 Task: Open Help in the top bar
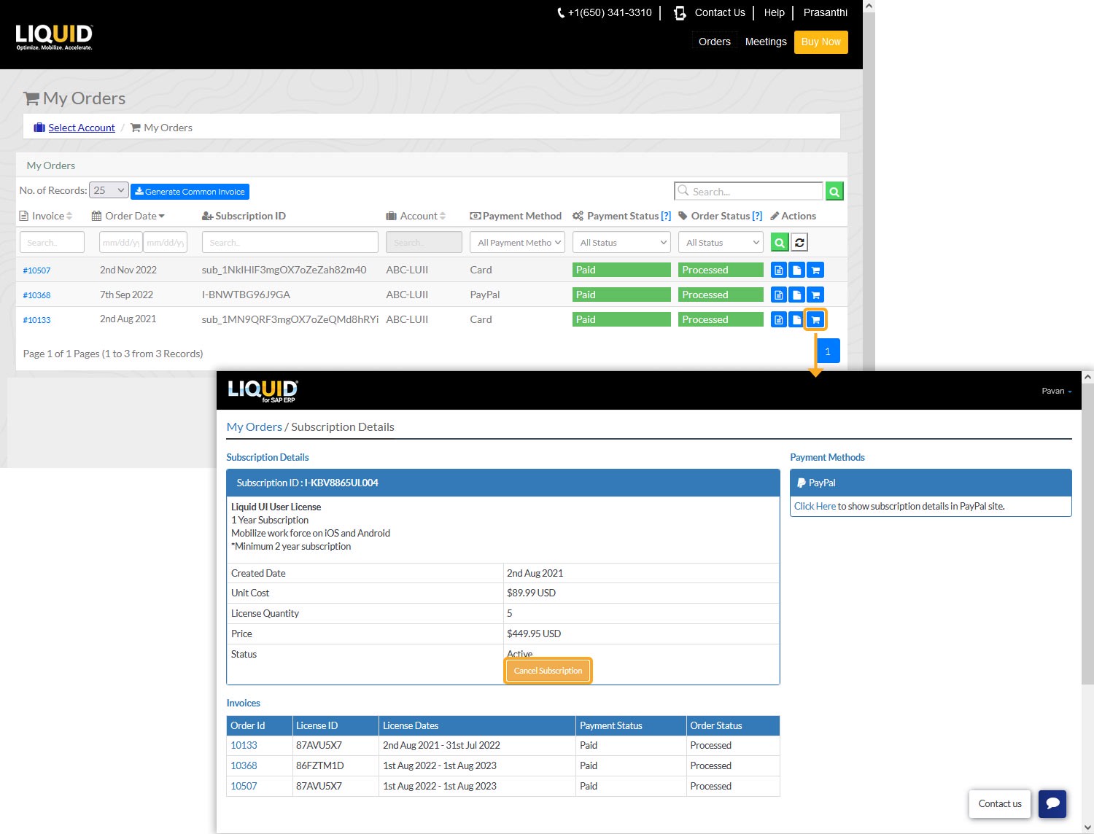click(x=775, y=12)
